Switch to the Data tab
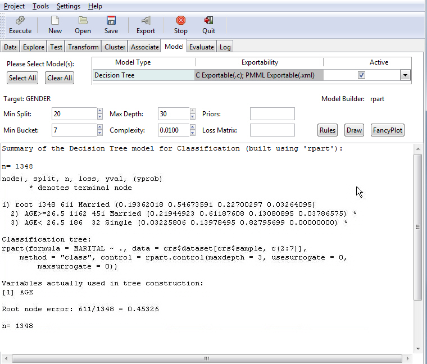This screenshot has width=427, height=364. 10,47
